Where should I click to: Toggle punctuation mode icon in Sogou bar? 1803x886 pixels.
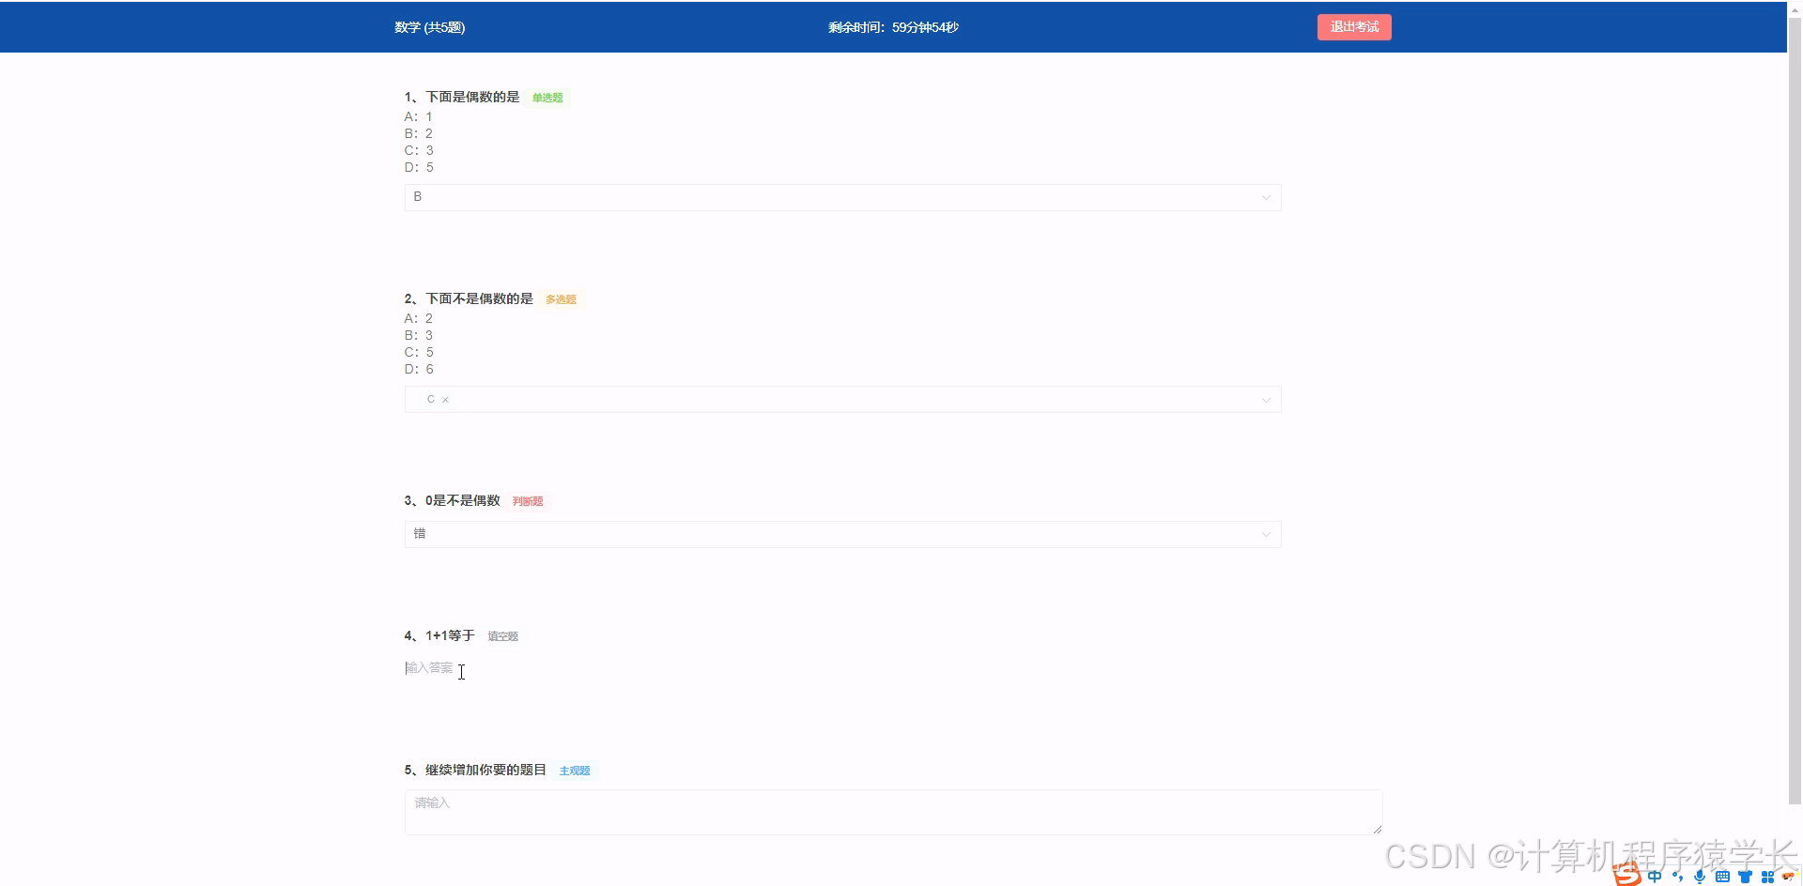coord(1677,877)
